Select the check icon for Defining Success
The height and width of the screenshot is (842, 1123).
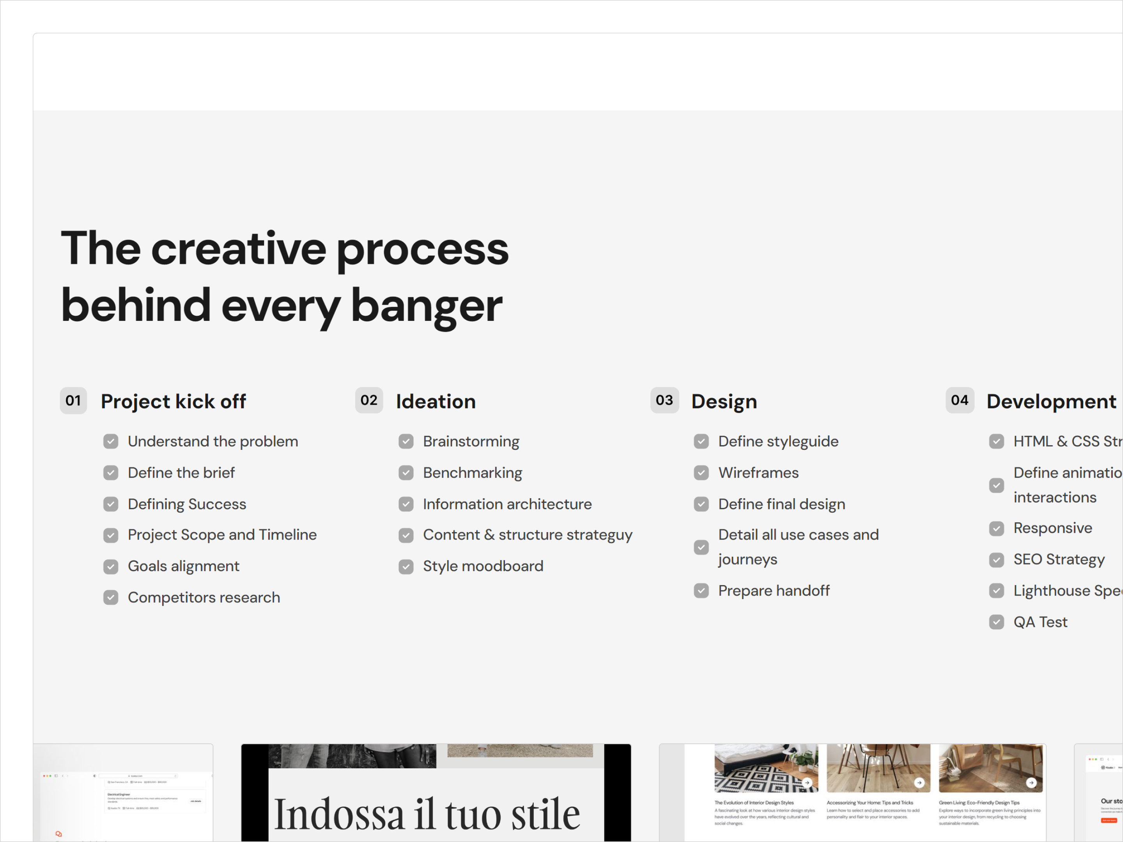point(111,504)
